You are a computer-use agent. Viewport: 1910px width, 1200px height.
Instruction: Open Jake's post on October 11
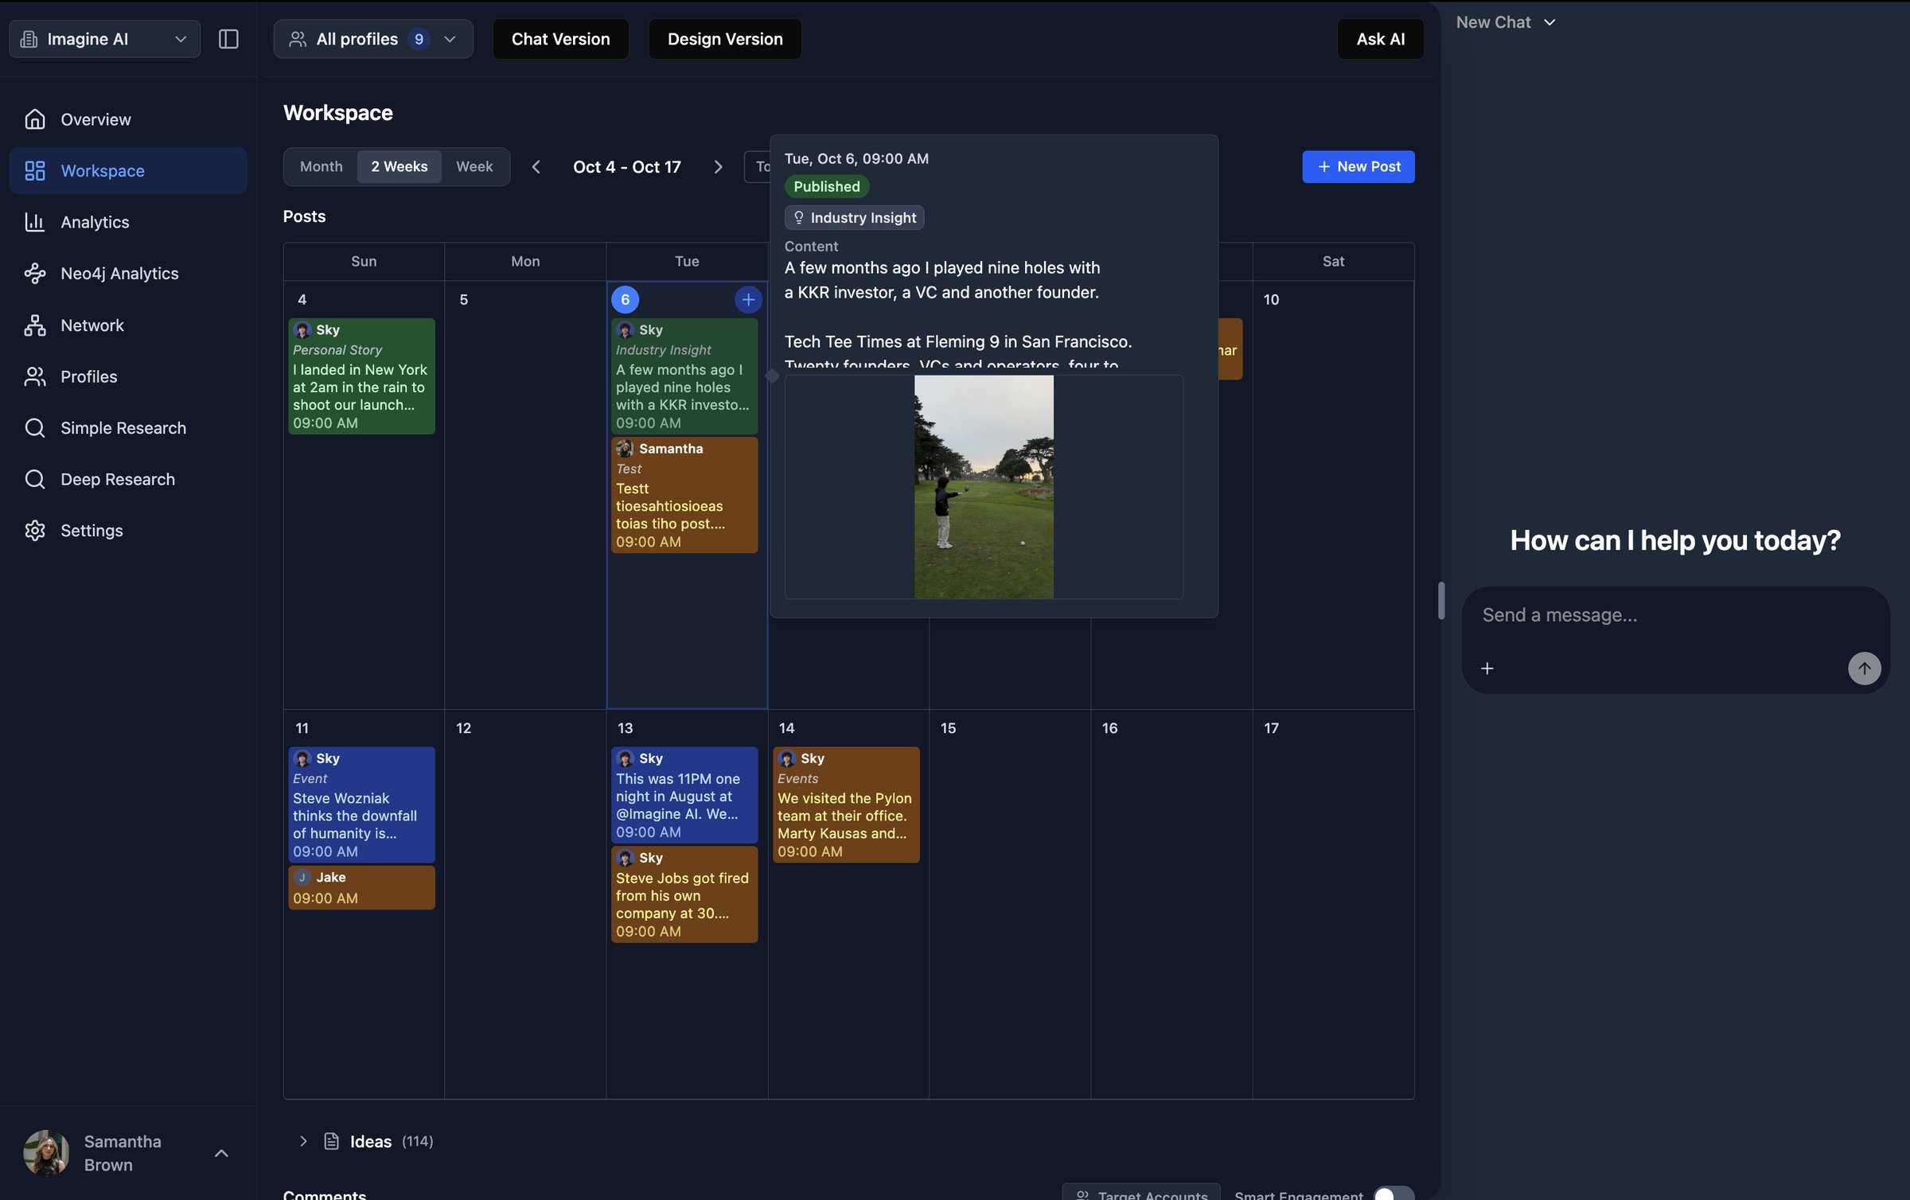tap(361, 887)
